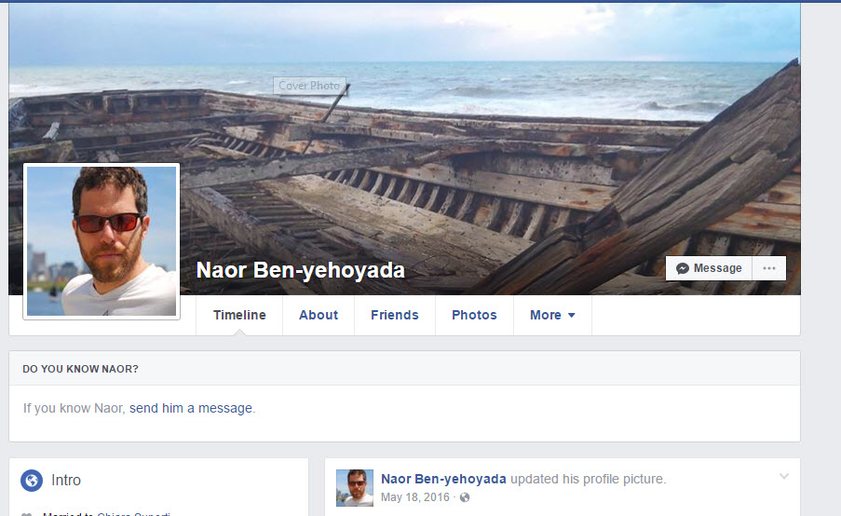Click the Cover Photo label
This screenshot has width=841, height=516.
point(309,86)
